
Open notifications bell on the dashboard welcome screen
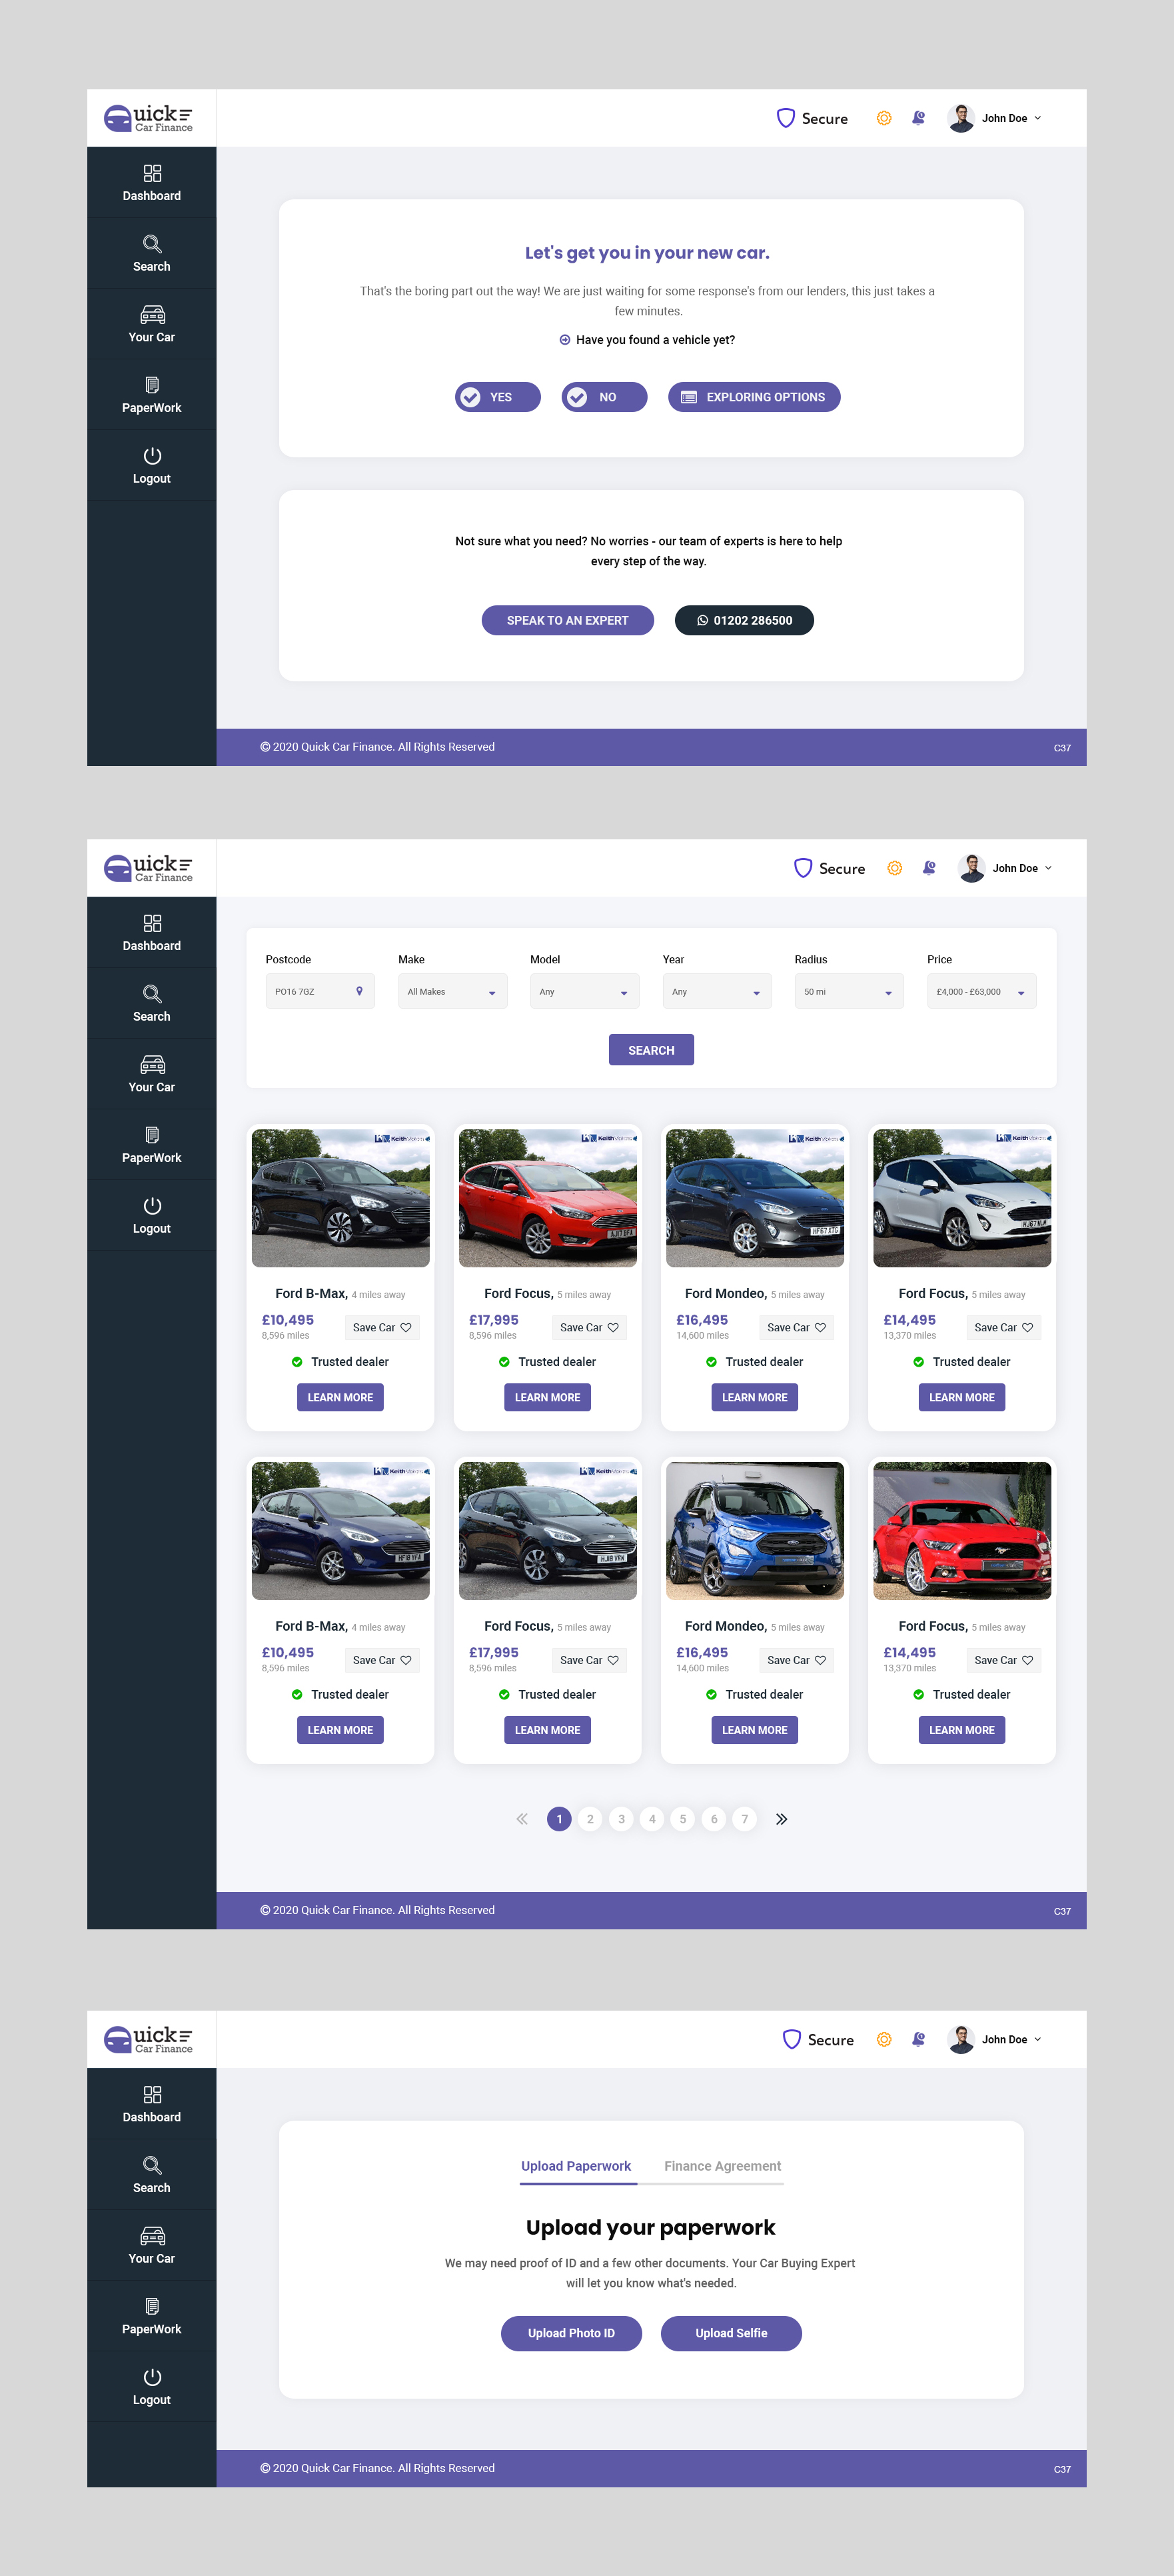pos(918,118)
